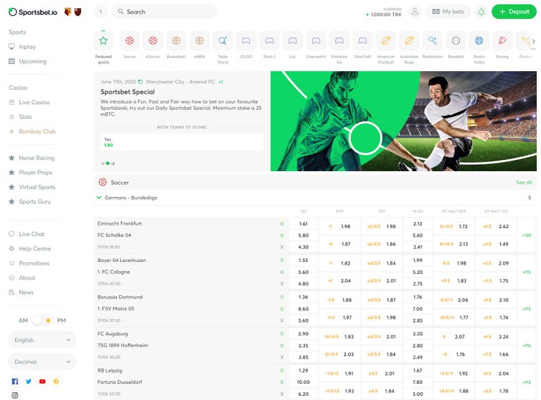The image size is (541, 400).
Task: Click the back arrow beside search
Action: coord(101,12)
